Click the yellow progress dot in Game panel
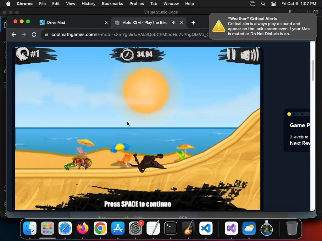 click(x=289, y=114)
